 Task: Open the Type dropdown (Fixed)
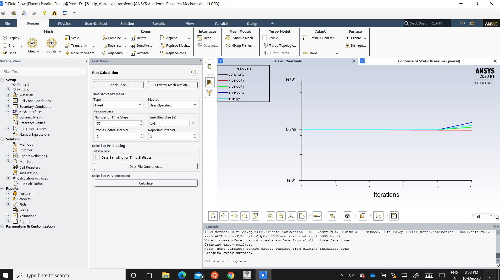coord(118,105)
